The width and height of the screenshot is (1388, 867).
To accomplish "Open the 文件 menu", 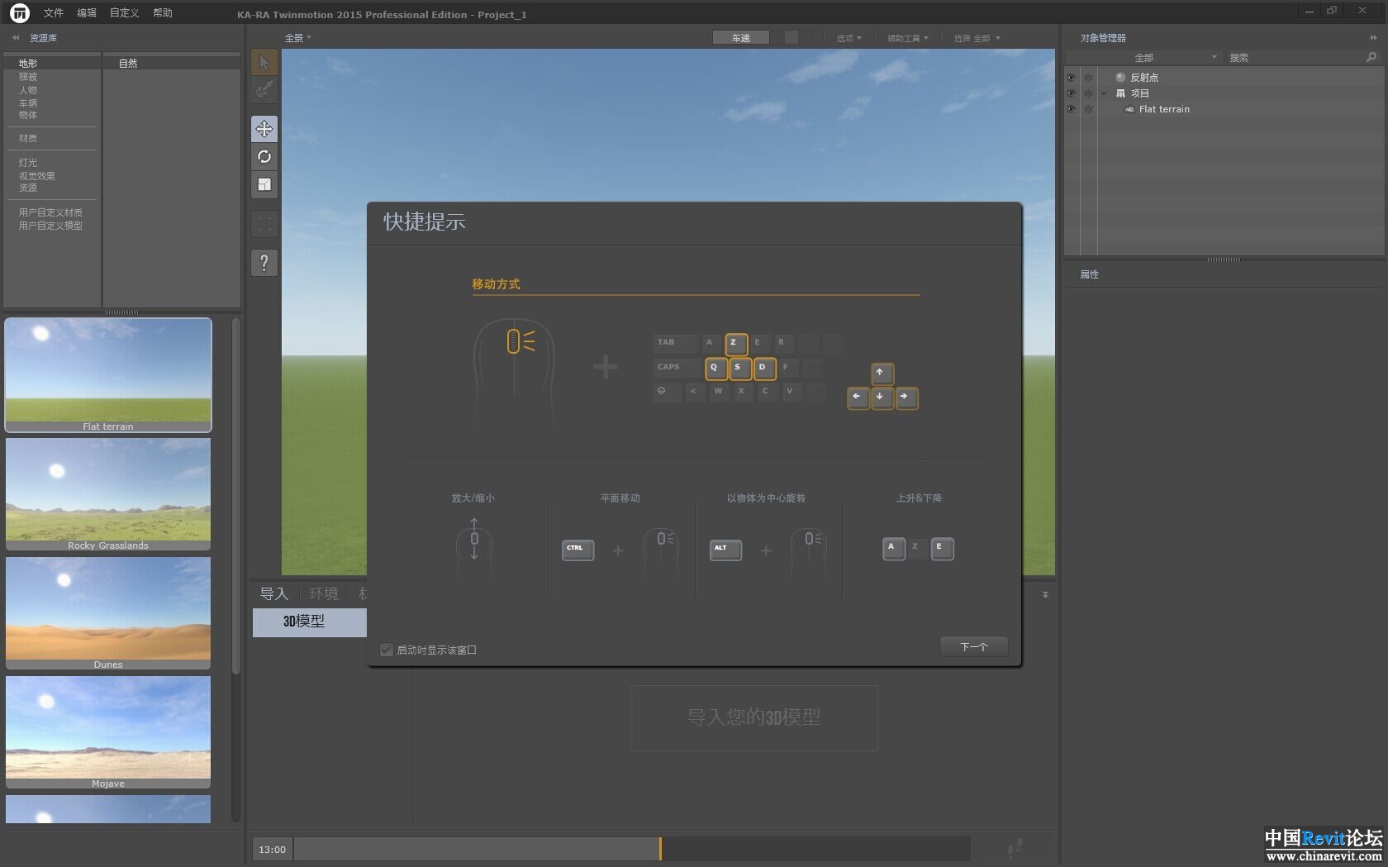I will 54,12.
